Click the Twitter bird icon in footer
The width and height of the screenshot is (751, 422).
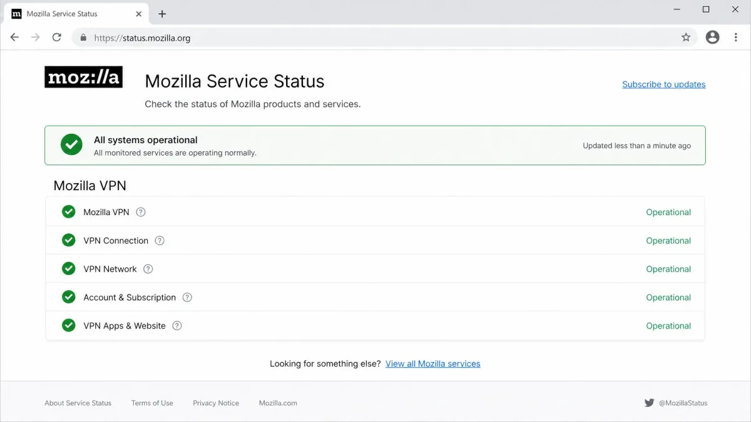coord(649,403)
